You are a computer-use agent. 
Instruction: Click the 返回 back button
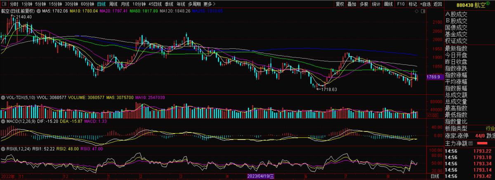pos(437,4)
